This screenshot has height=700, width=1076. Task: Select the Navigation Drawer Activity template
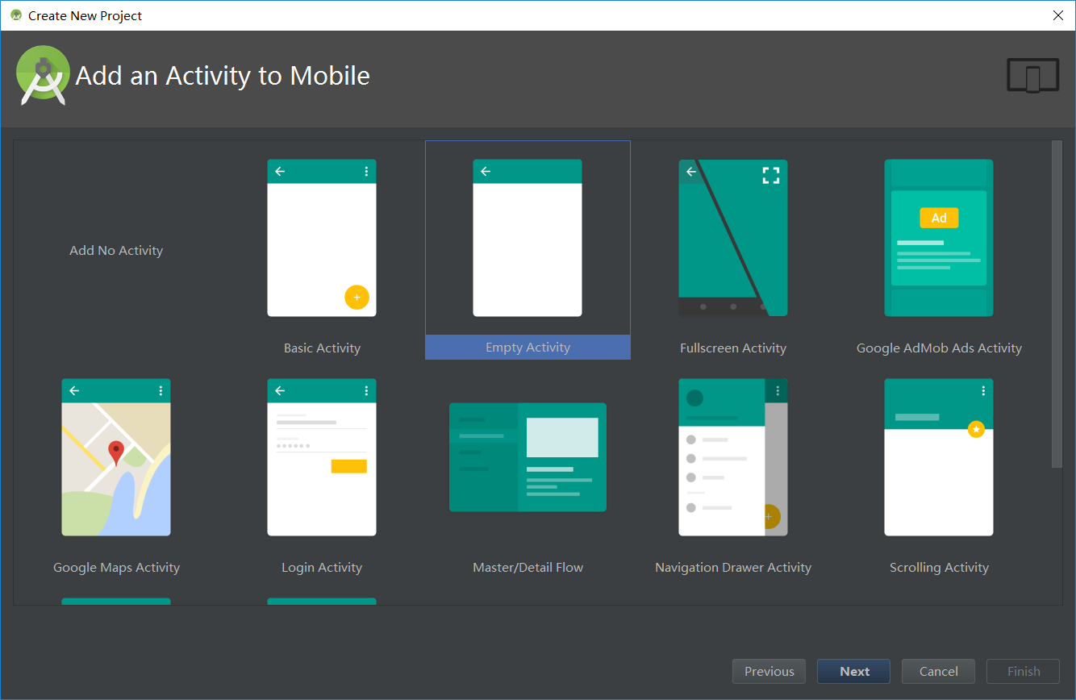click(732, 457)
